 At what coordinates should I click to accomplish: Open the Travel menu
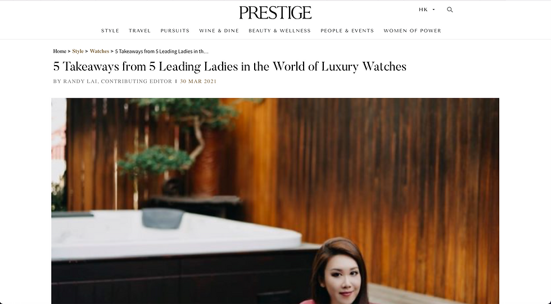click(139, 30)
